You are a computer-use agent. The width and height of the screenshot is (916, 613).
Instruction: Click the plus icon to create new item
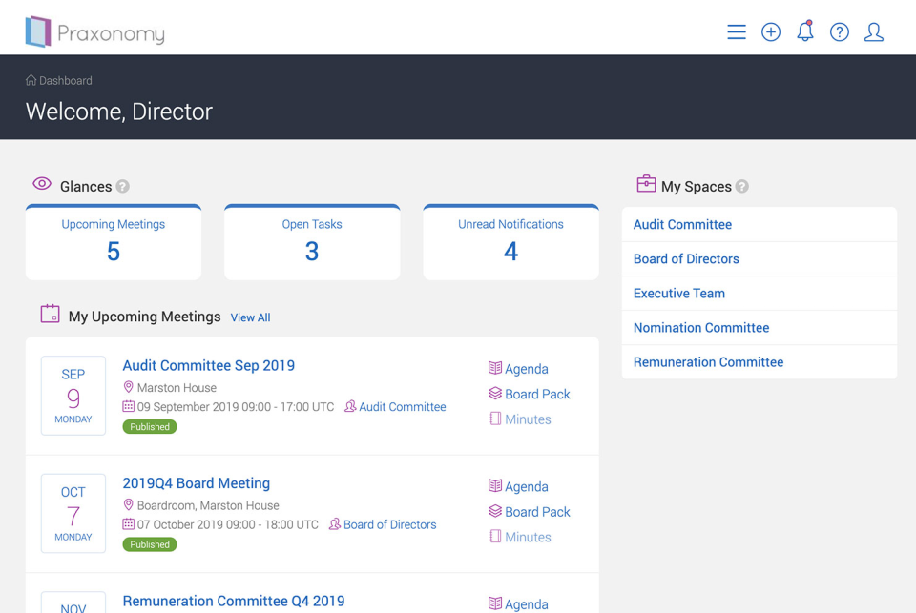(x=770, y=31)
